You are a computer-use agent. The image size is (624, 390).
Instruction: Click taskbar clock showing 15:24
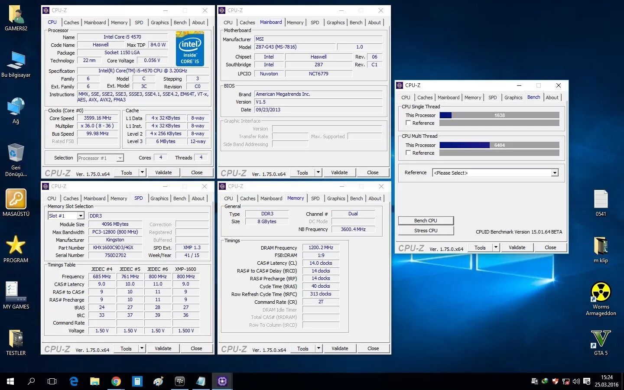pyautogui.click(x=607, y=381)
